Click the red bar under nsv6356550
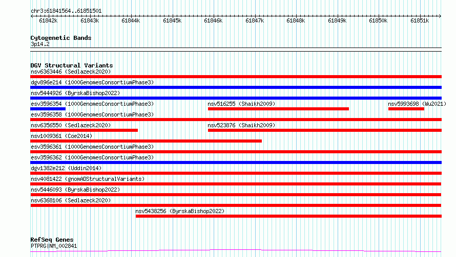Image resolution: width=456 pixels, height=257 pixels. [84, 130]
